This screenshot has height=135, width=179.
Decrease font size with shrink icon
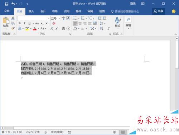pos(57,29)
